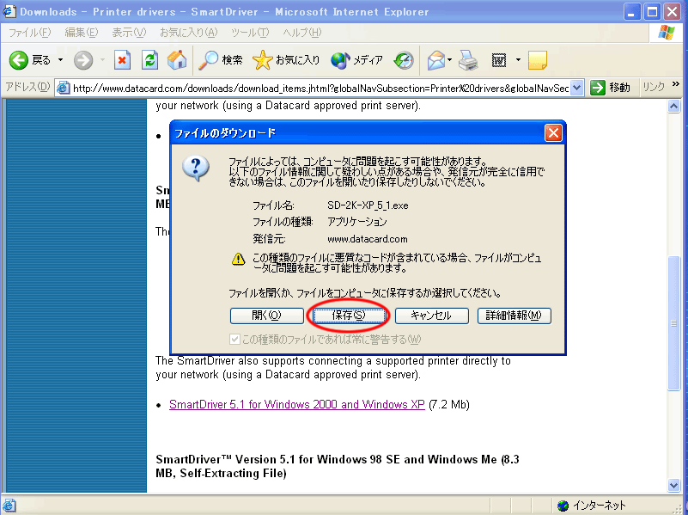Open the ヘルプ(H) menu
Screen dimensions: 688x515
coord(301,33)
